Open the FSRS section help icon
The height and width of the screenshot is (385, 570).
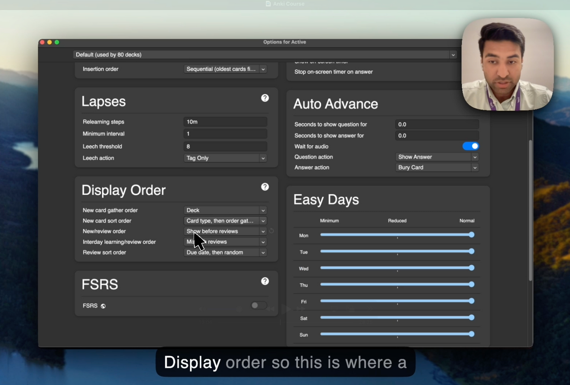click(x=265, y=281)
